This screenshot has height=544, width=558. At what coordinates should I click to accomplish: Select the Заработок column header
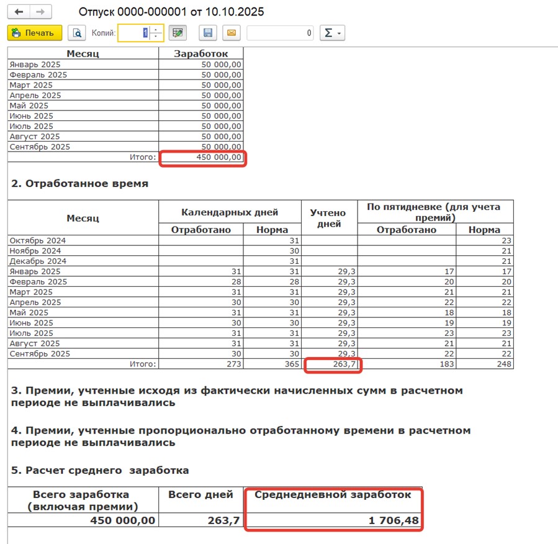[200, 54]
